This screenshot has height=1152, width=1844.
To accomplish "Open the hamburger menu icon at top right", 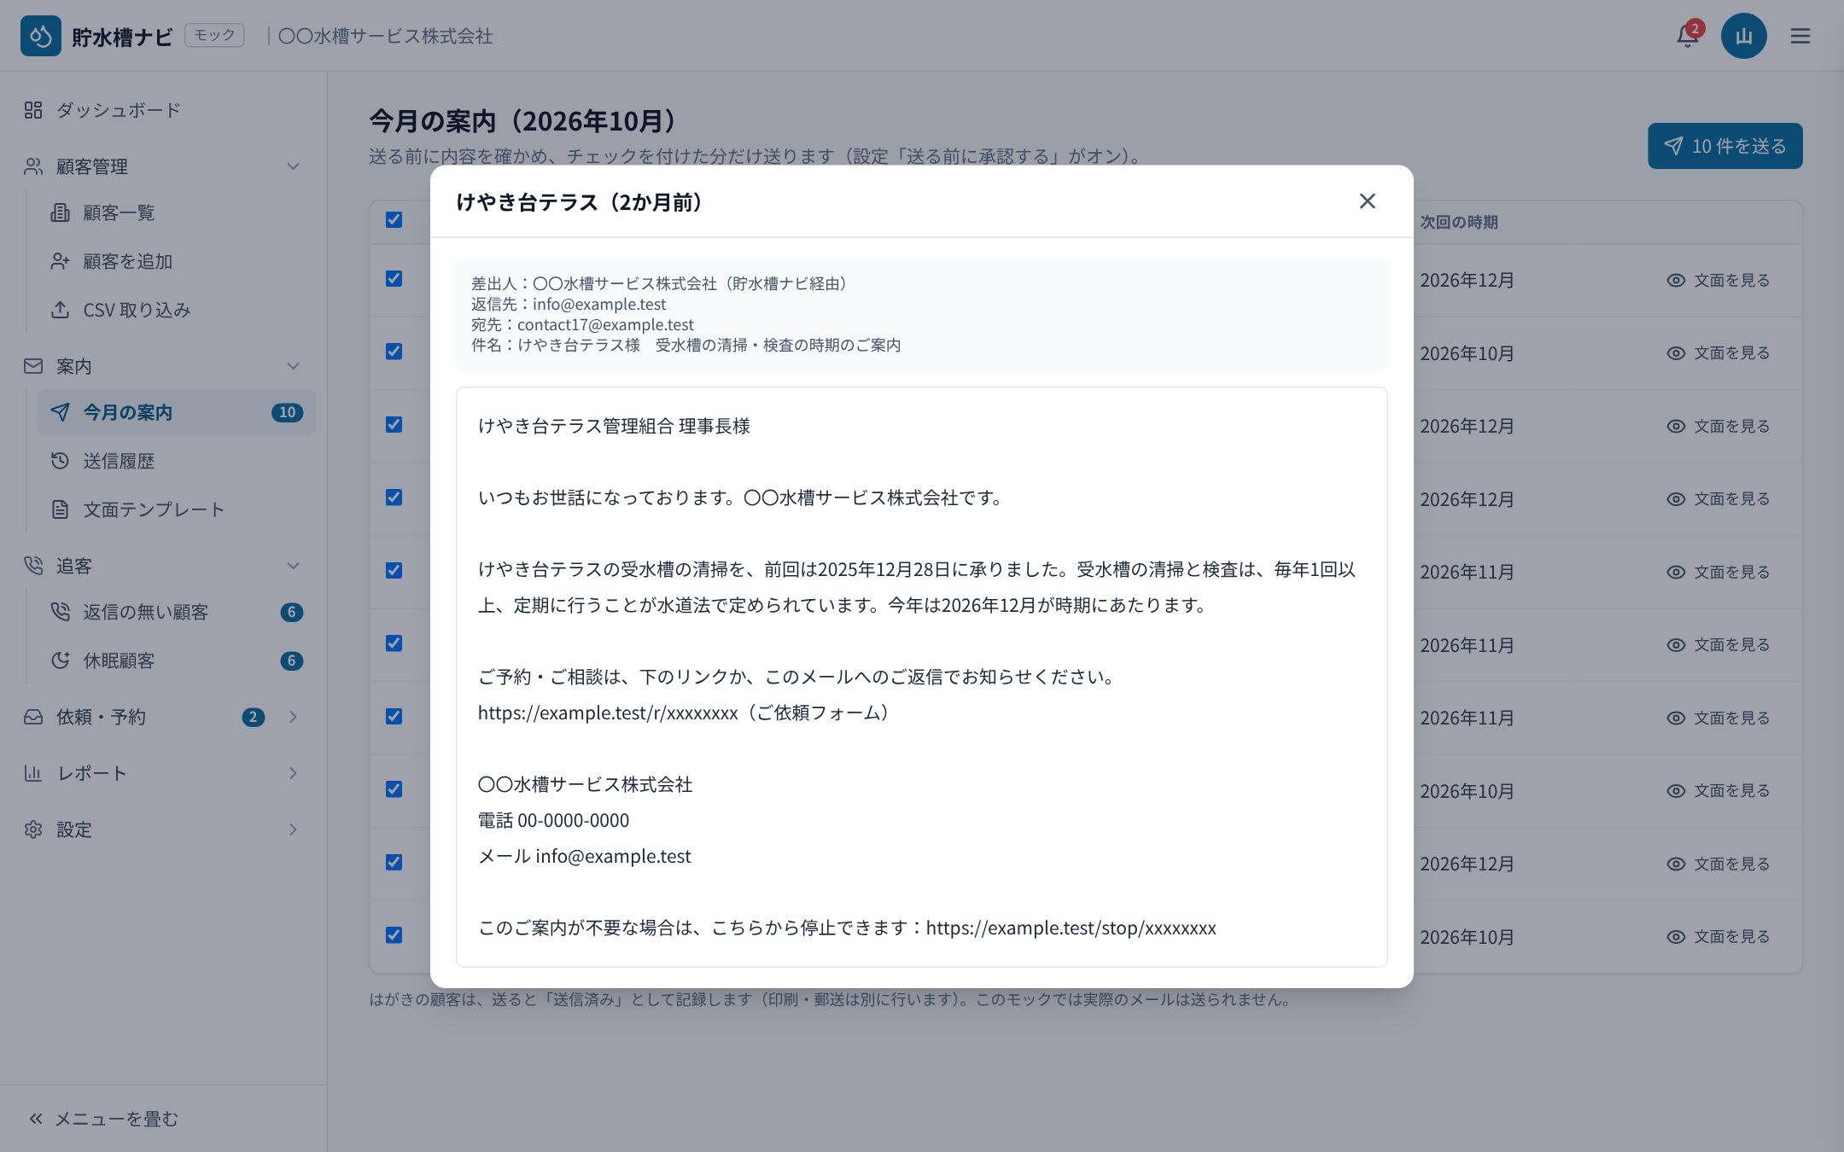I will [1800, 36].
